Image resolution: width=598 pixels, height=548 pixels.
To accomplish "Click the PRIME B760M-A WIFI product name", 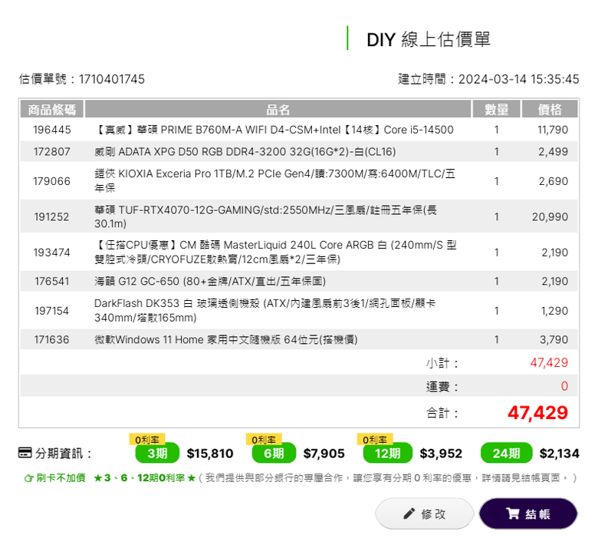I will click(x=274, y=130).
